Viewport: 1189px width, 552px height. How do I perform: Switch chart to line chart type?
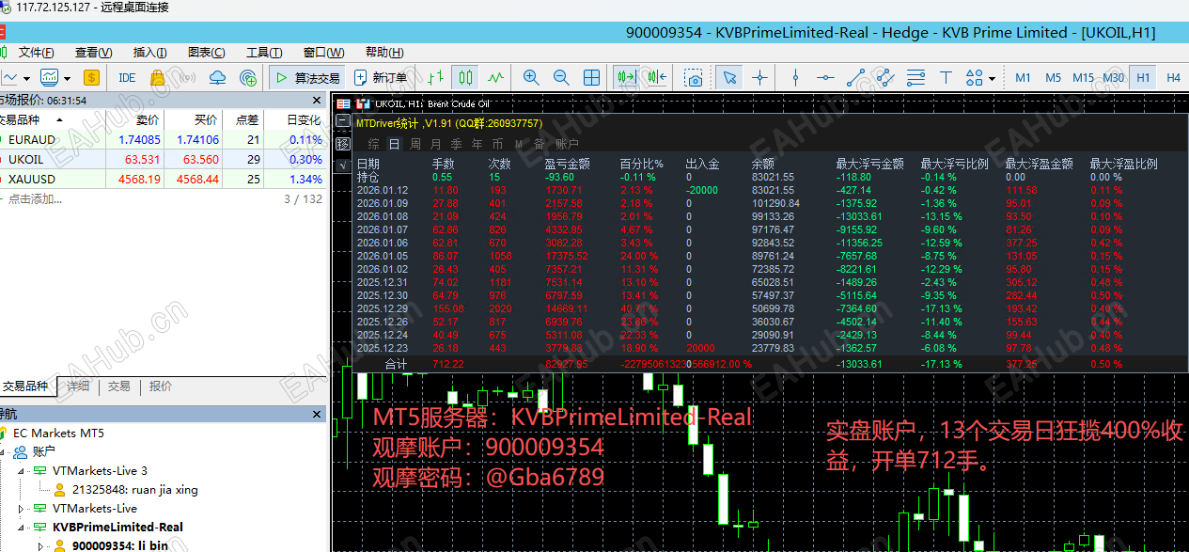tap(495, 77)
